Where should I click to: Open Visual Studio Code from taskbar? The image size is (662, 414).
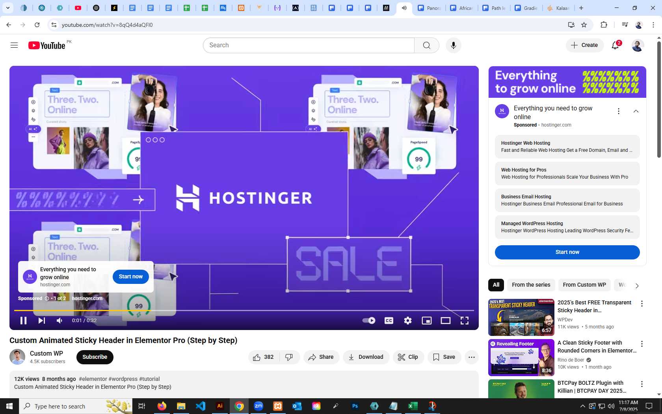tap(201, 406)
